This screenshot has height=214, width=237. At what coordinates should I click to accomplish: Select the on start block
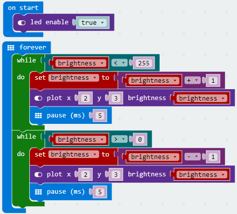tap(23, 8)
